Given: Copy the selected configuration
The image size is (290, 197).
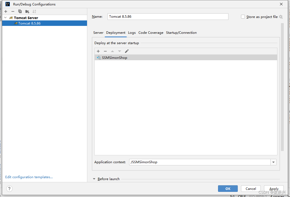Looking at the screenshot, I should tap(20, 11).
